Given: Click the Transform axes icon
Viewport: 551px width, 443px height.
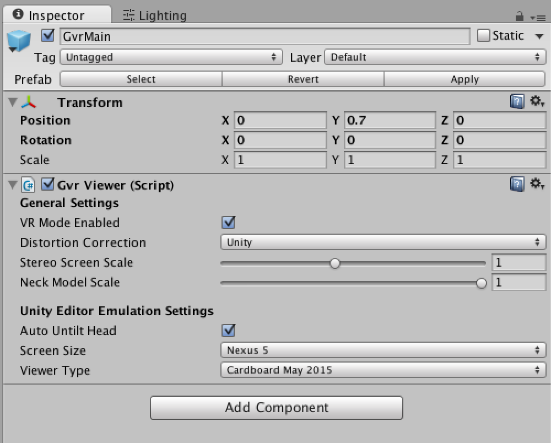Looking at the screenshot, I should [29, 102].
